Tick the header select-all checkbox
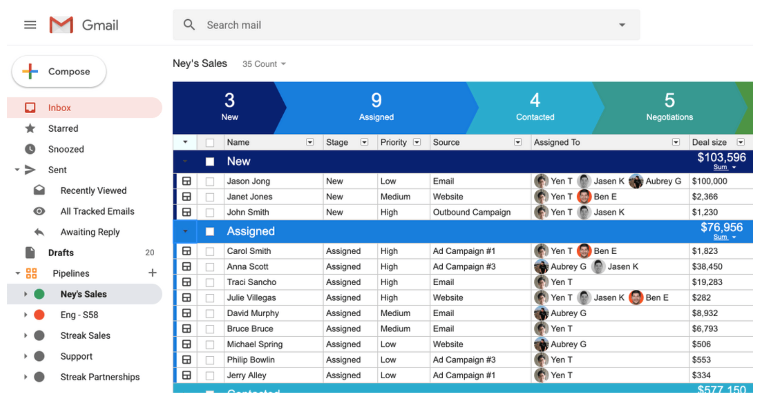The width and height of the screenshot is (759, 397). [210, 143]
